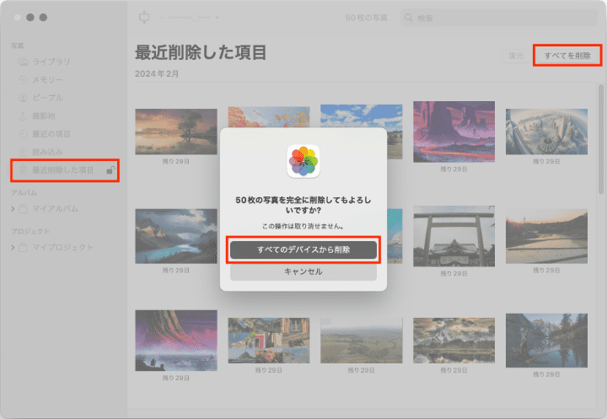The image size is (607, 419).
Task: Select 読み込み in the sidebar
Action: pyautogui.click(x=47, y=152)
